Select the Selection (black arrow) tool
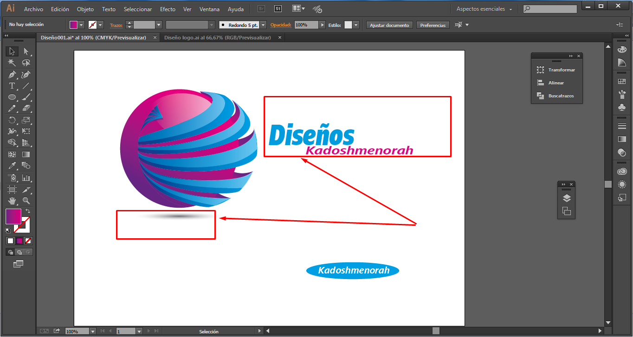This screenshot has width=633, height=337. coord(12,51)
